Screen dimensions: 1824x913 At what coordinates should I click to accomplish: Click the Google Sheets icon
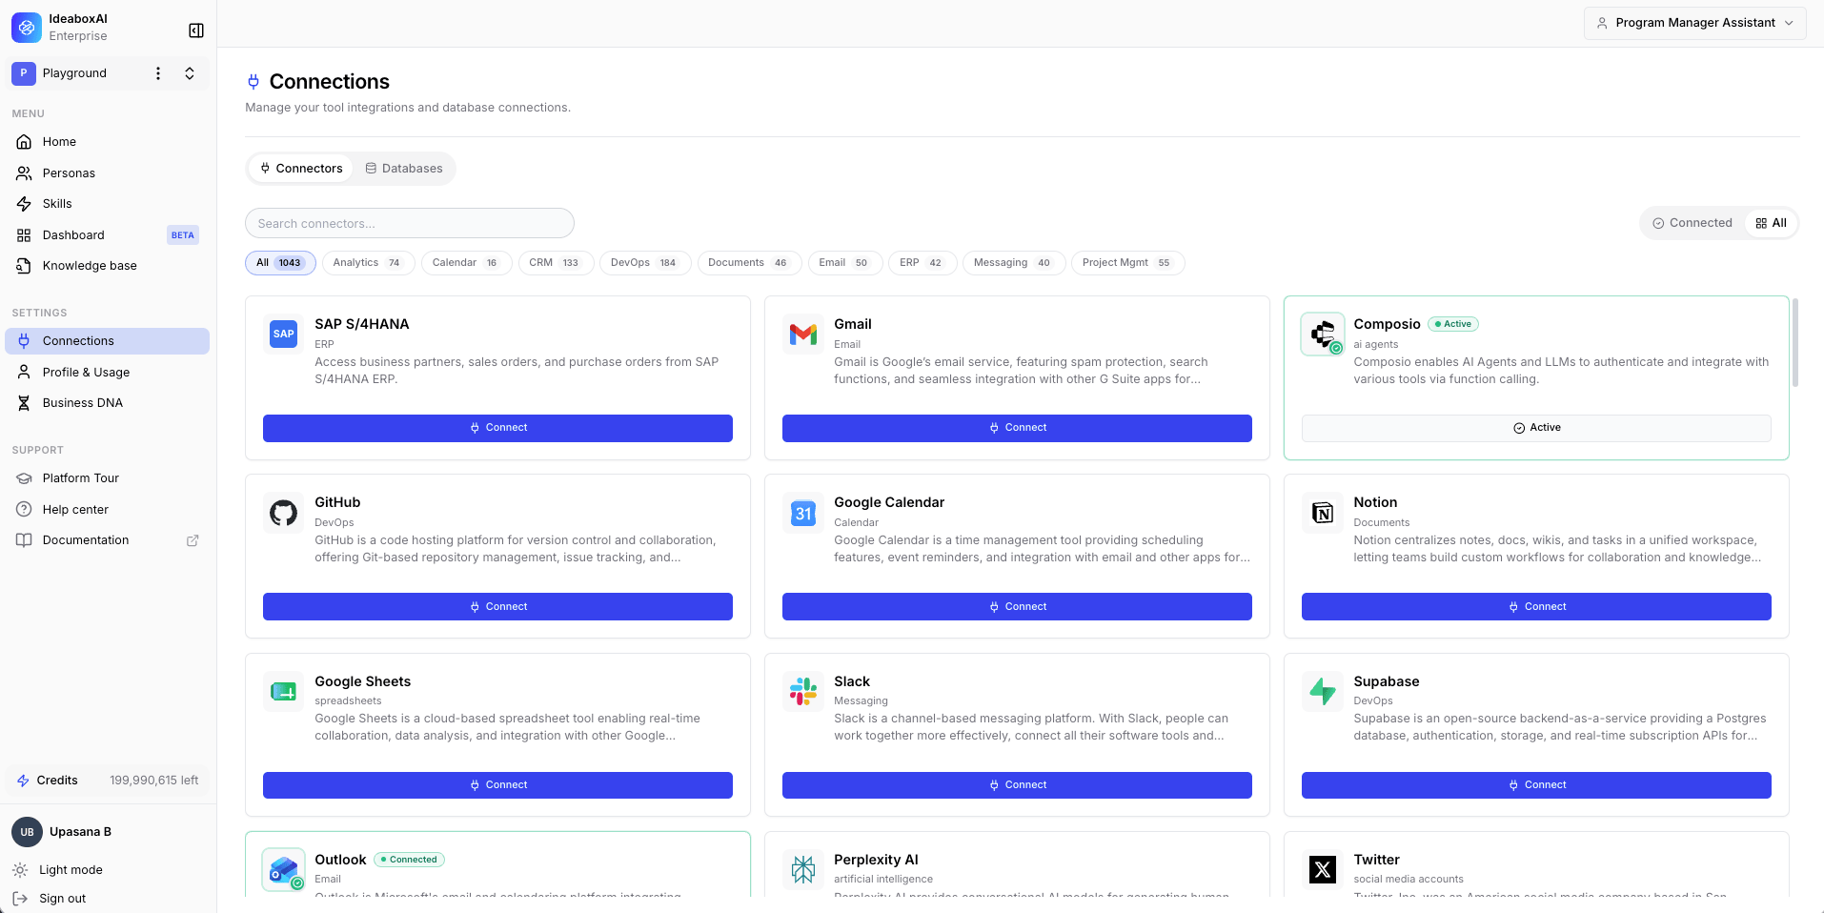tap(284, 691)
